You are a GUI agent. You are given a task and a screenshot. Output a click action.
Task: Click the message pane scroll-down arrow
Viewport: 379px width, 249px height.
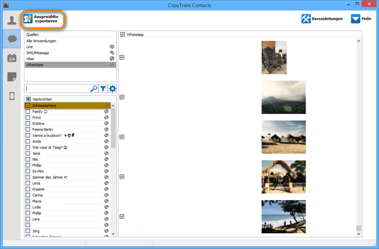[359, 234]
